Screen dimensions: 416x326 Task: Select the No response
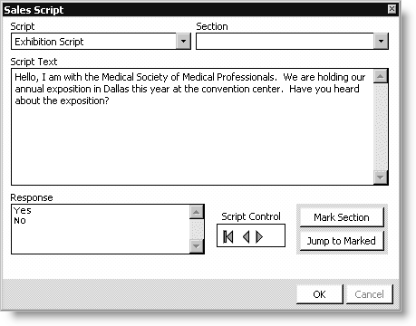20,221
